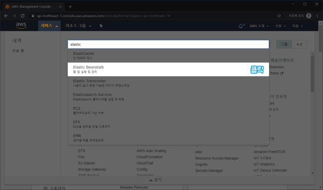Click the services panel scrollbar
323x190 pixels.
(x=312, y=74)
